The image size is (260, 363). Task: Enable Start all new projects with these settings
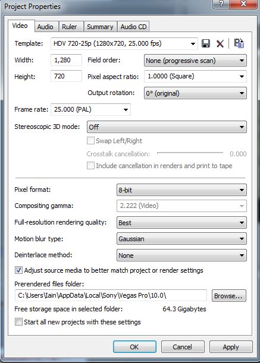(18, 322)
